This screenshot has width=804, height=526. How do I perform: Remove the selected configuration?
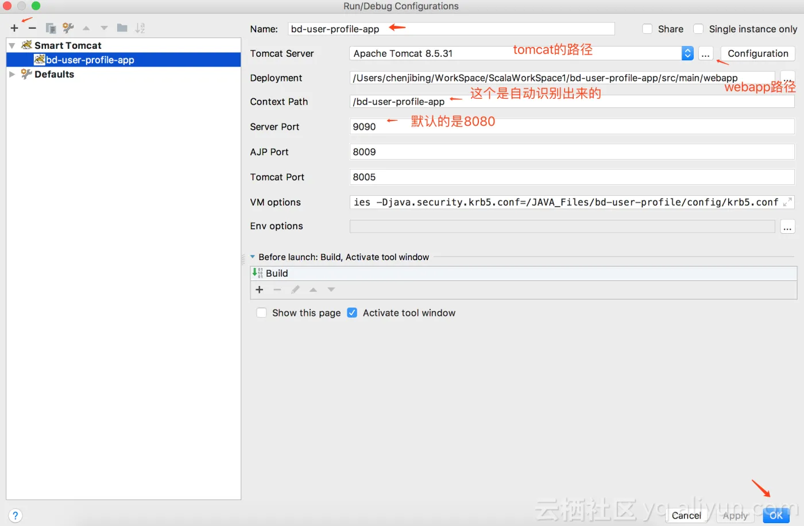(32, 28)
